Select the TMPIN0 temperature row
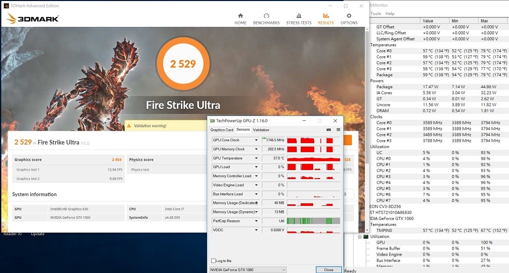 pos(439,230)
